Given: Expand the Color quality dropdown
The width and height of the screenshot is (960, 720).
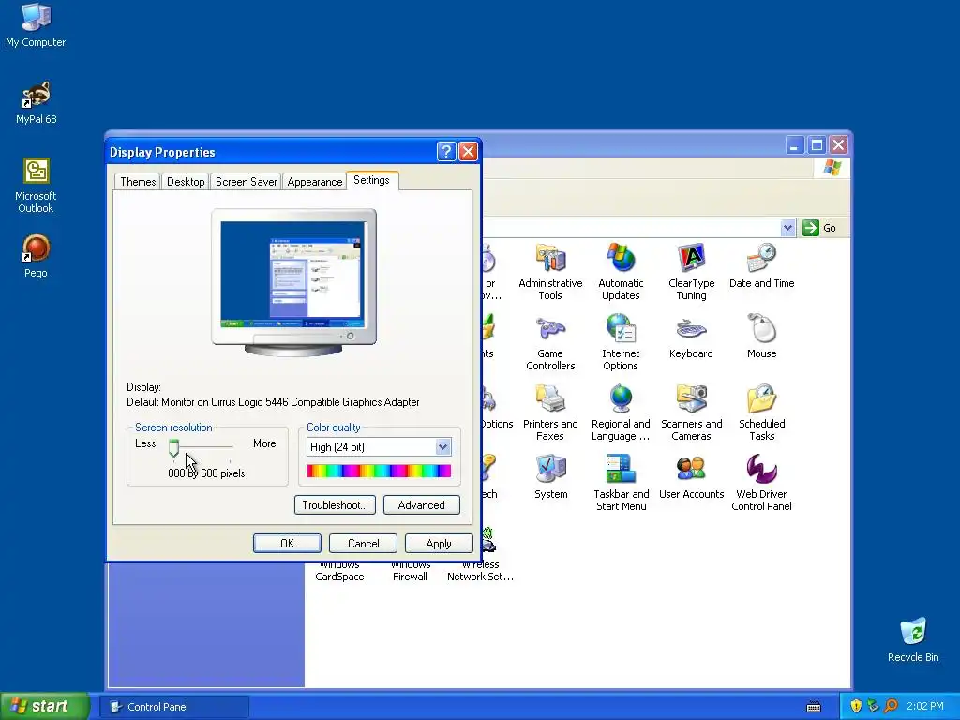Looking at the screenshot, I should [442, 447].
